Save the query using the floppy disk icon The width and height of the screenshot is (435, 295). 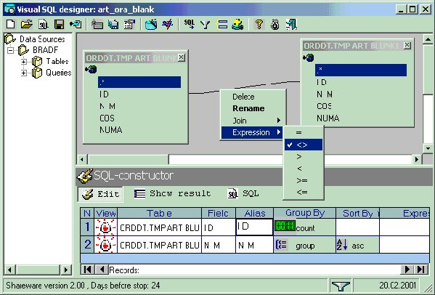[x=59, y=25]
